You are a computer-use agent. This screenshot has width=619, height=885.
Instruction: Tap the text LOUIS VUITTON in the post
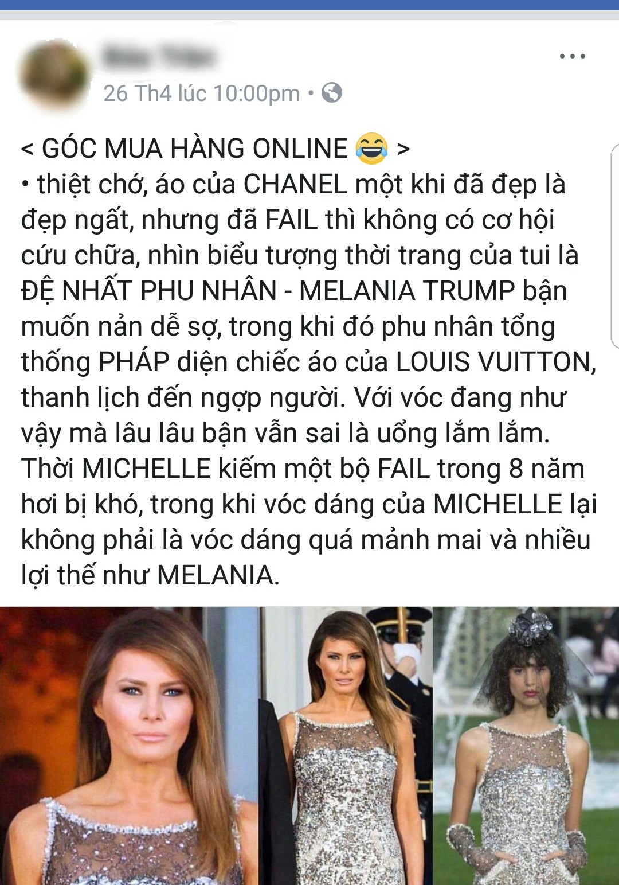point(496,362)
